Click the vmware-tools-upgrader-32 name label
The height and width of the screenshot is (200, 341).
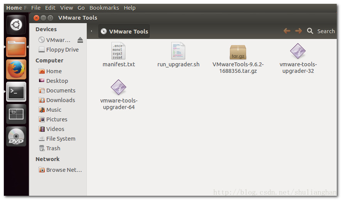[298, 68]
